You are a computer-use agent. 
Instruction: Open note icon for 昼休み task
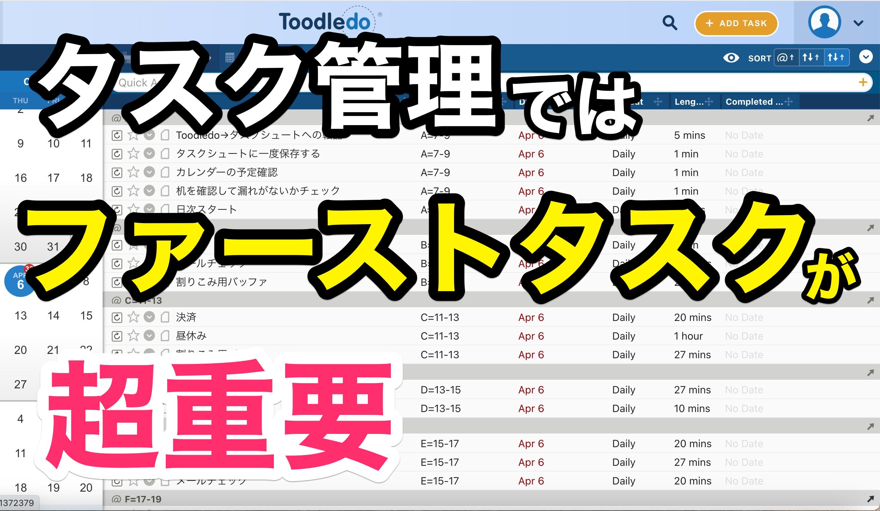pyautogui.click(x=165, y=336)
